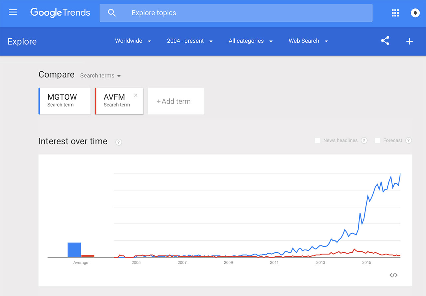Open the Web Search type dropdown
The height and width of the screenshot is (296, 426).
(x=308, y=41)
